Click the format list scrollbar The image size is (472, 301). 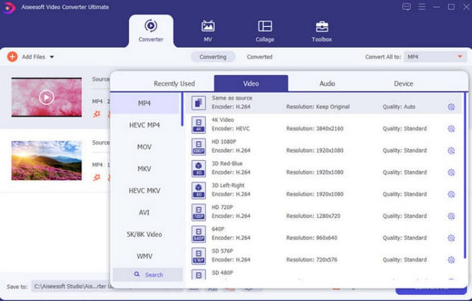point(182,110)
